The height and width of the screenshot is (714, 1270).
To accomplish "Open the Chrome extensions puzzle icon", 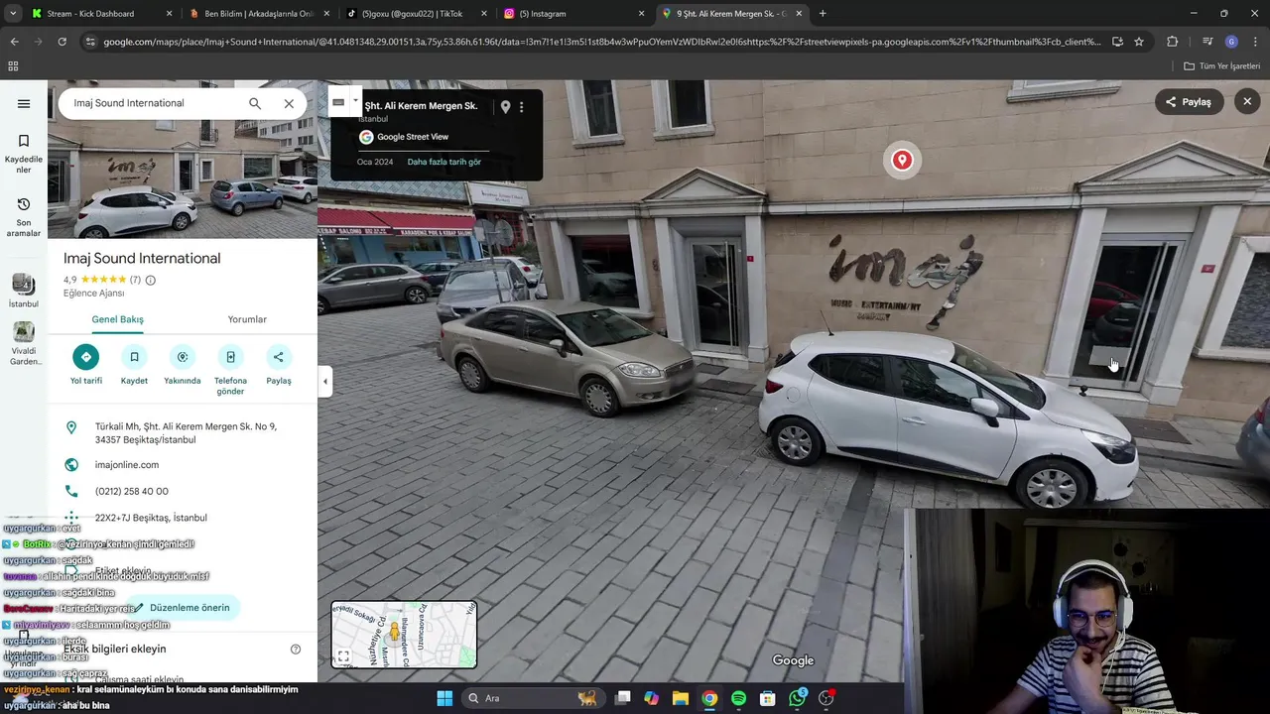I will (1173, 42).
